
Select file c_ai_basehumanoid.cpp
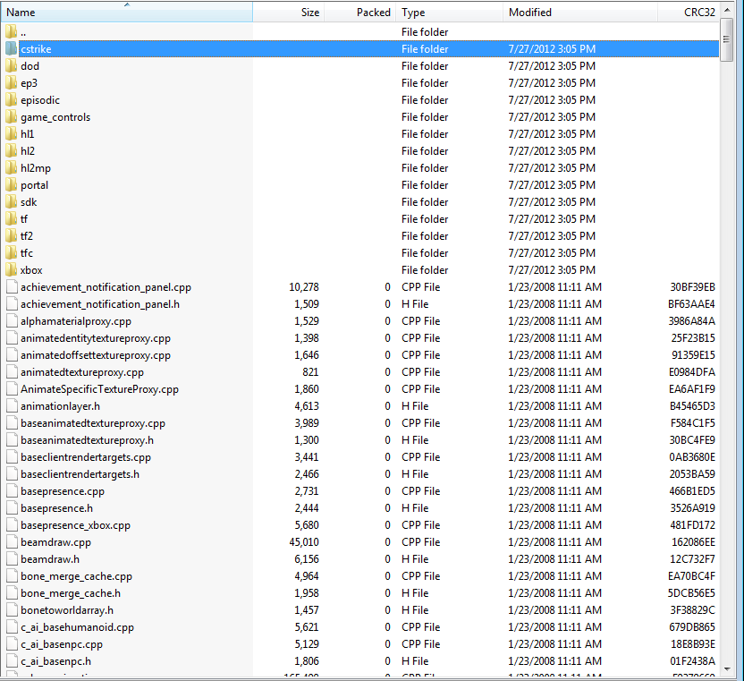coord(77,627)
